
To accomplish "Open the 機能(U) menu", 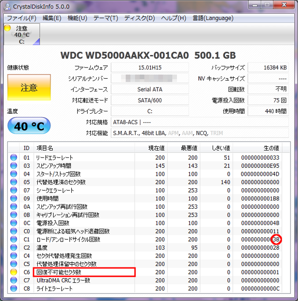I will pyautogui.click(x=77, y=18).
